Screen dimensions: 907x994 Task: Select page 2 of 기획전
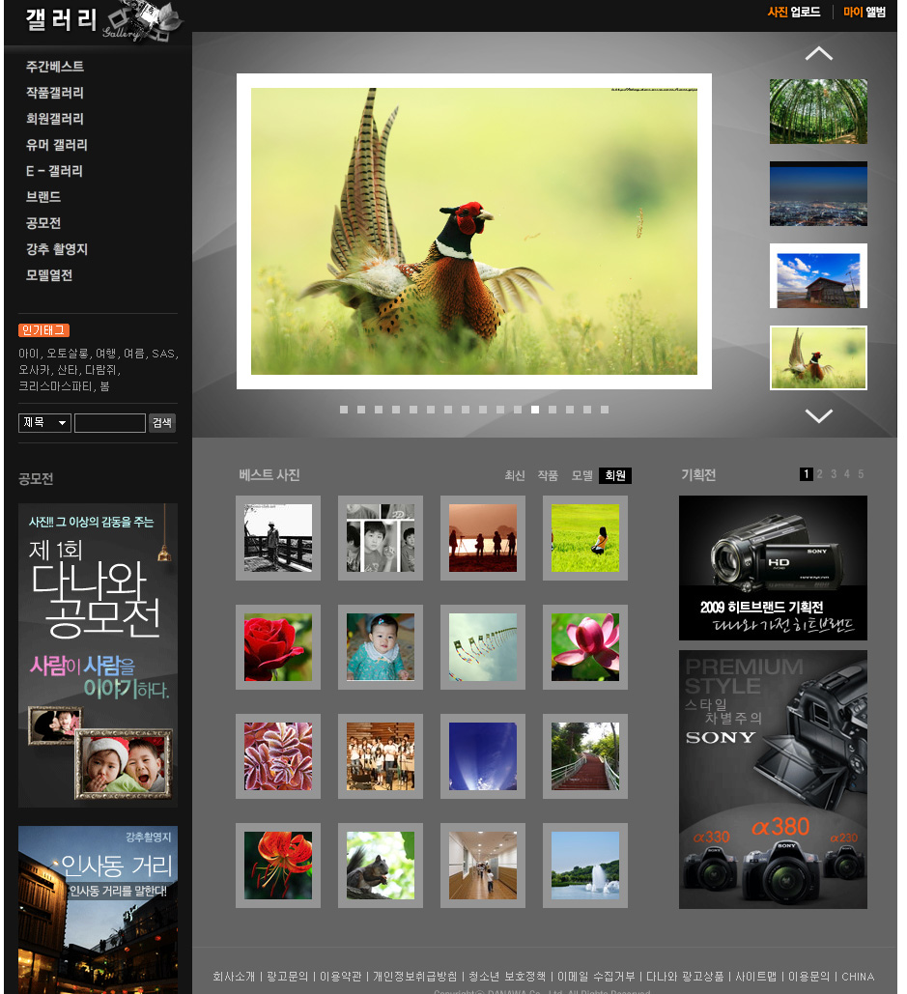819,474
